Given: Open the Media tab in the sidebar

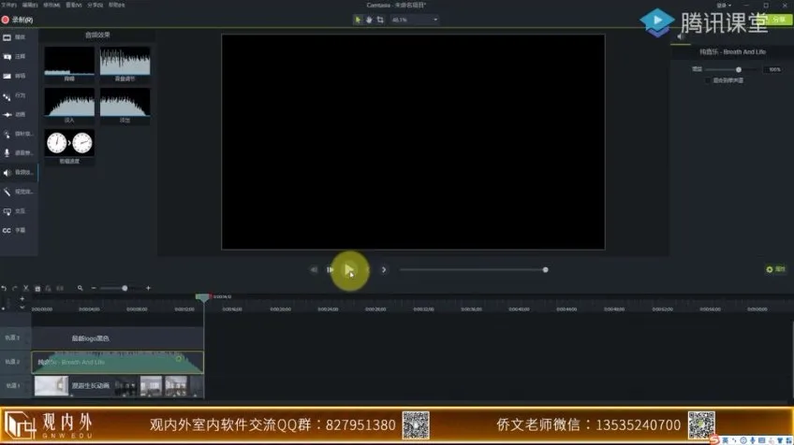Looking at the screenshot, I should coord(14,37).
